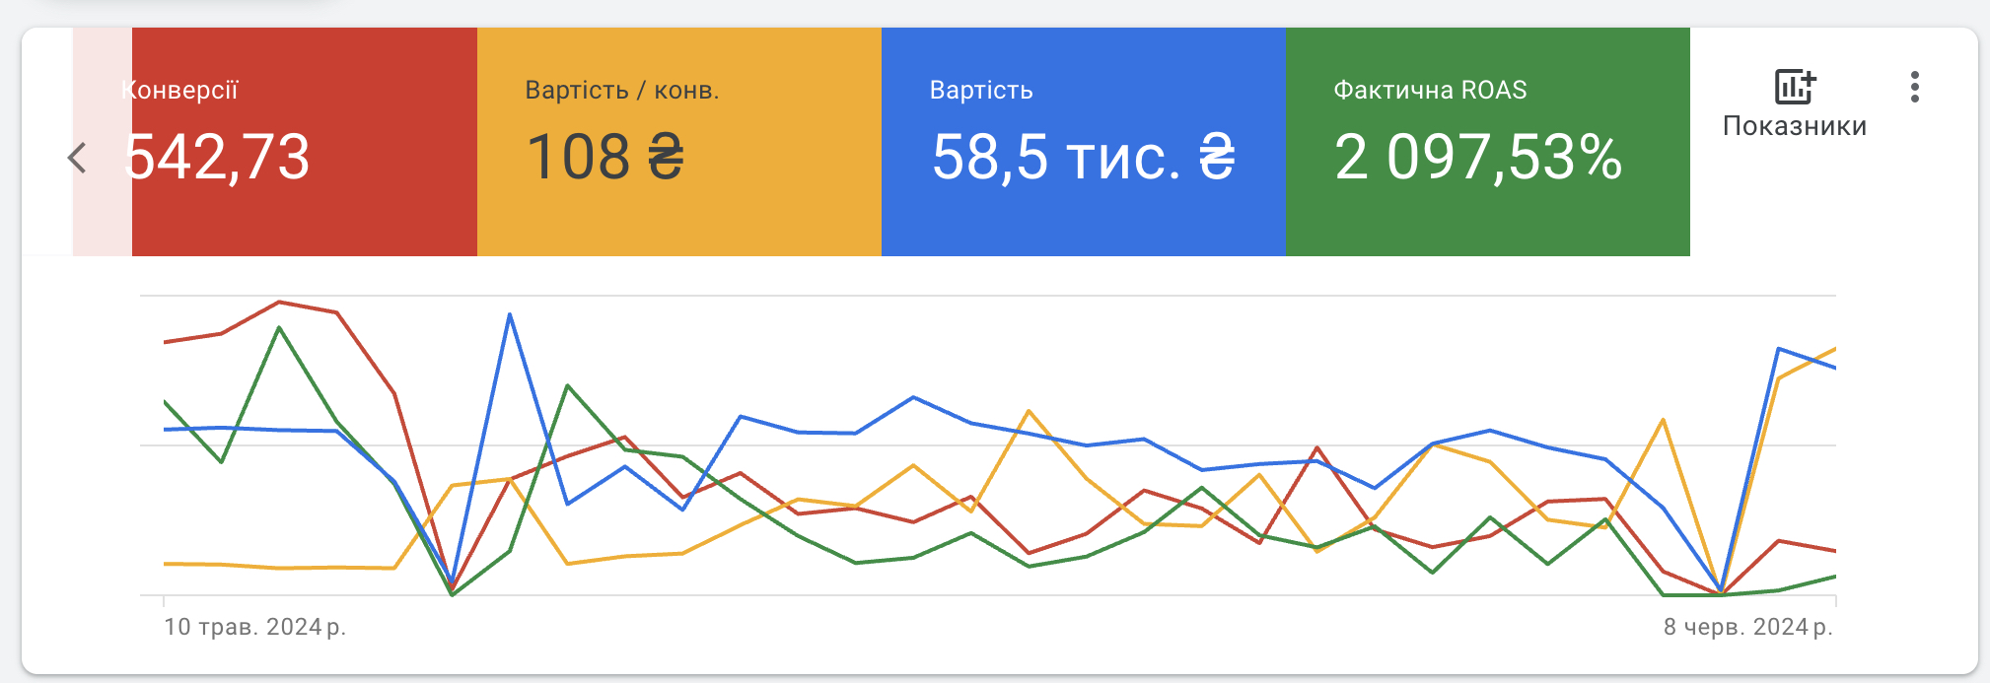Select the blue Вартість metric card

pyautogui.click(x=1084, y=142)
